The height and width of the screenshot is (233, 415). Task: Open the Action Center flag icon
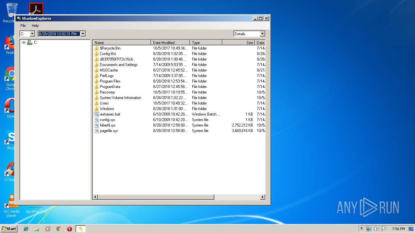(x=384, y=229)
